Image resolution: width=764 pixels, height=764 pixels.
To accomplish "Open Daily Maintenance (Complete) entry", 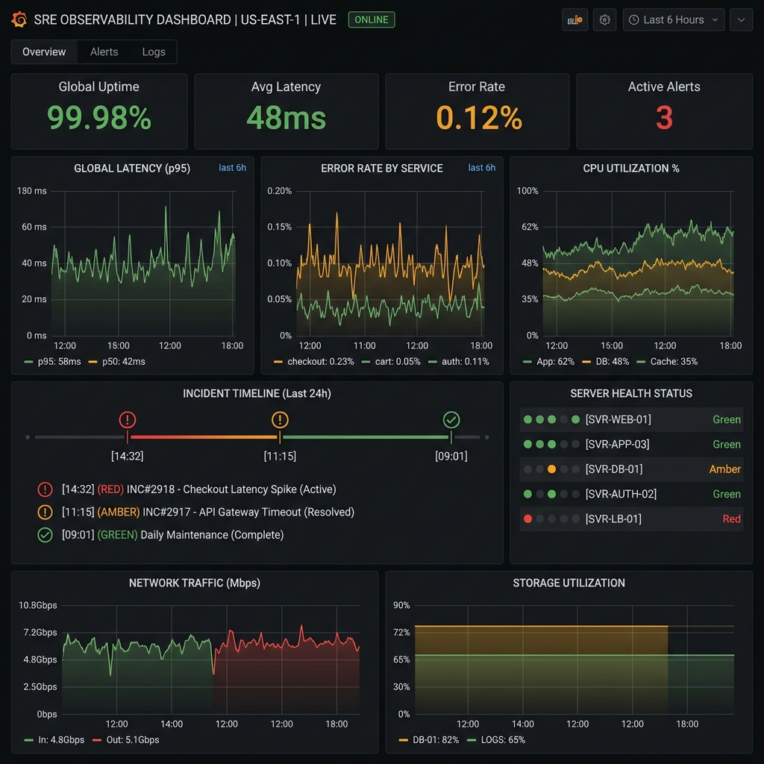I will (172, 535).
